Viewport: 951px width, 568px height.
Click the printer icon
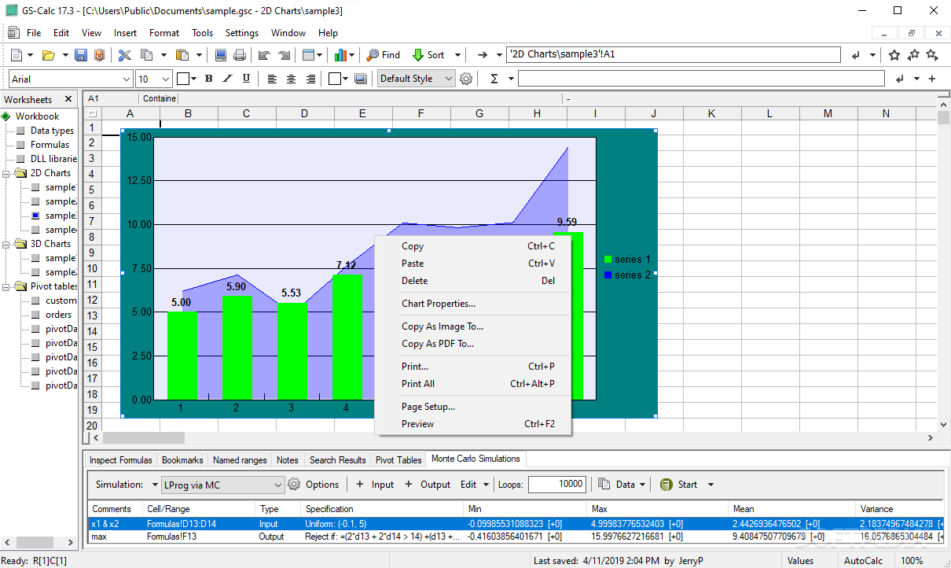pos(240,55)
